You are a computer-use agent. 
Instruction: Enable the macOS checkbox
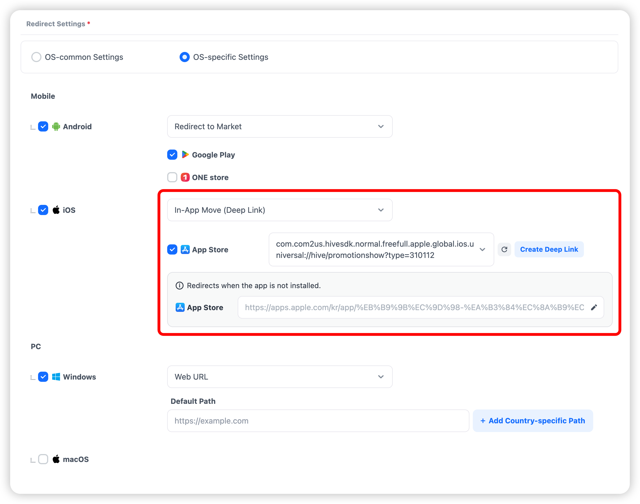click(43, 459)
